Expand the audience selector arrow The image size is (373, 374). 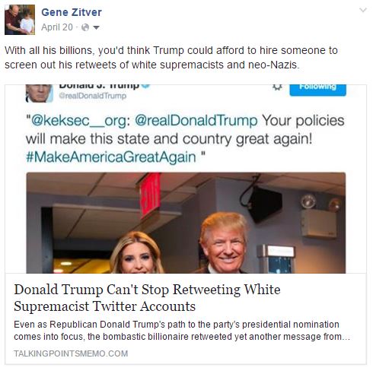coord(96,27)
